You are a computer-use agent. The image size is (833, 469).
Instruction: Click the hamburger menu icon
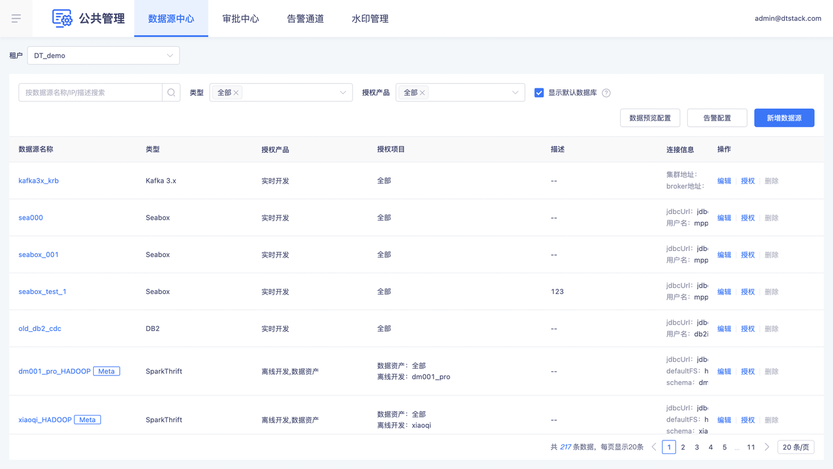[16, 19]
